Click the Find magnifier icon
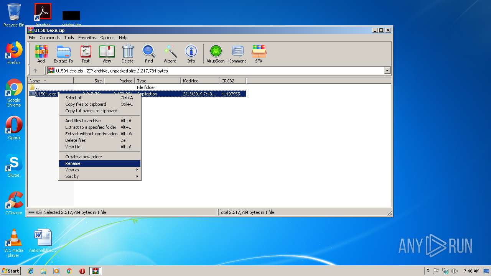The height and width of the screenshot is (276, 491). [x=149, y=54]
